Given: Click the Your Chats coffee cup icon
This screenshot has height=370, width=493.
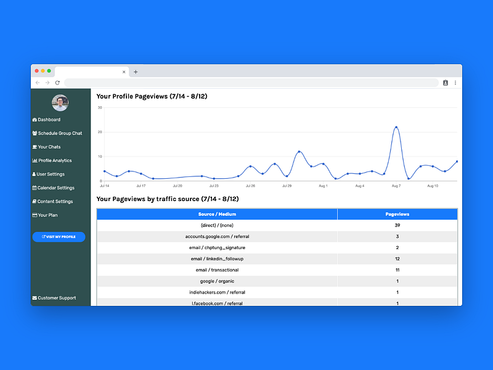Looking at the screenshot, I should click(x=35, y=147).
